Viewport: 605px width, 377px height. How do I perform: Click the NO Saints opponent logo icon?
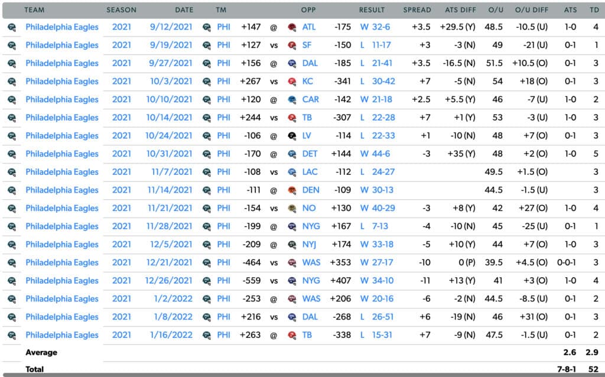coord(292,209)
